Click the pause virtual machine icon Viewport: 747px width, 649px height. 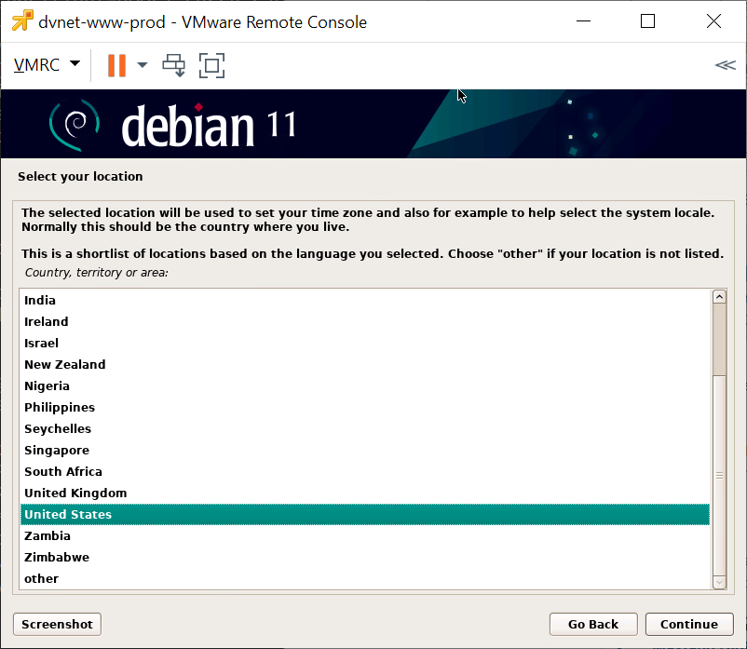pos(116,65)
